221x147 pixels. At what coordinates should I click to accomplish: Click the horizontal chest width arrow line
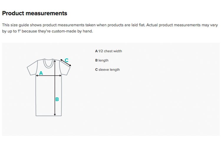click(x=49, y=76)
